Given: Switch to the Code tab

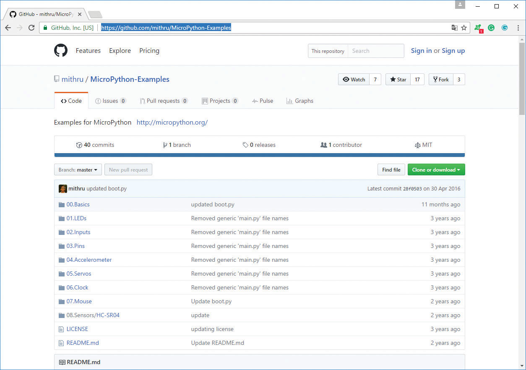Looking at the screenshot, I should [x=71, y=101].
